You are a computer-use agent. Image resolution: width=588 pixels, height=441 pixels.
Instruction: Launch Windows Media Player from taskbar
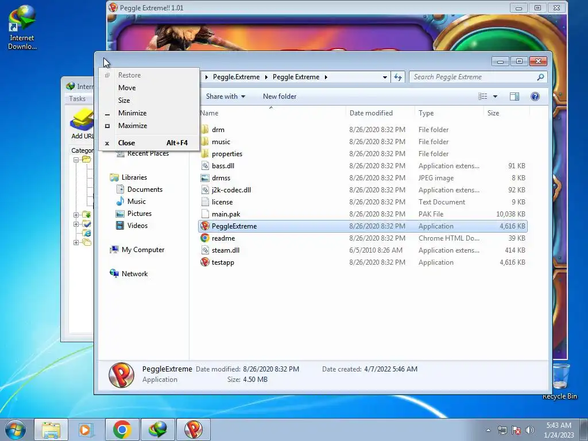pyautogui.click(x=86, y=430)
